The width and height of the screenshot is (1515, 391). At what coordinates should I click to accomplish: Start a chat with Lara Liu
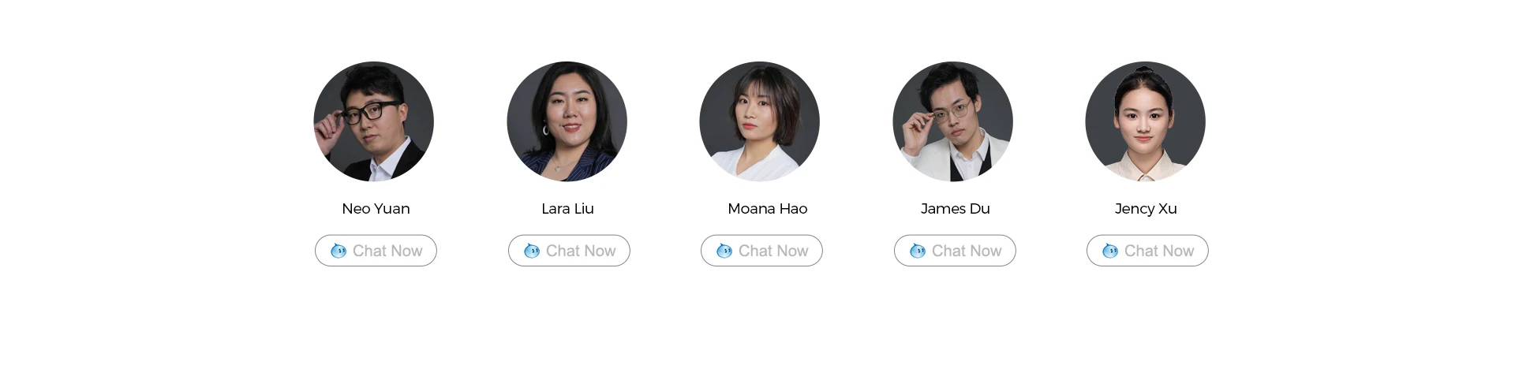pos(569,251)
